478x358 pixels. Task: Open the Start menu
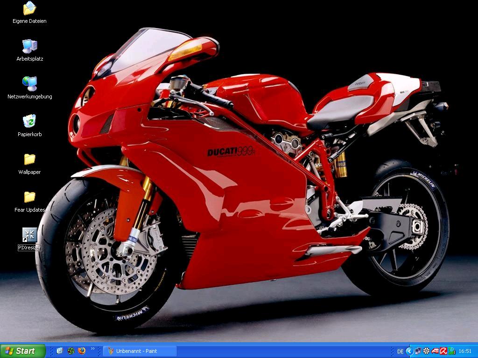pos(23,351)
